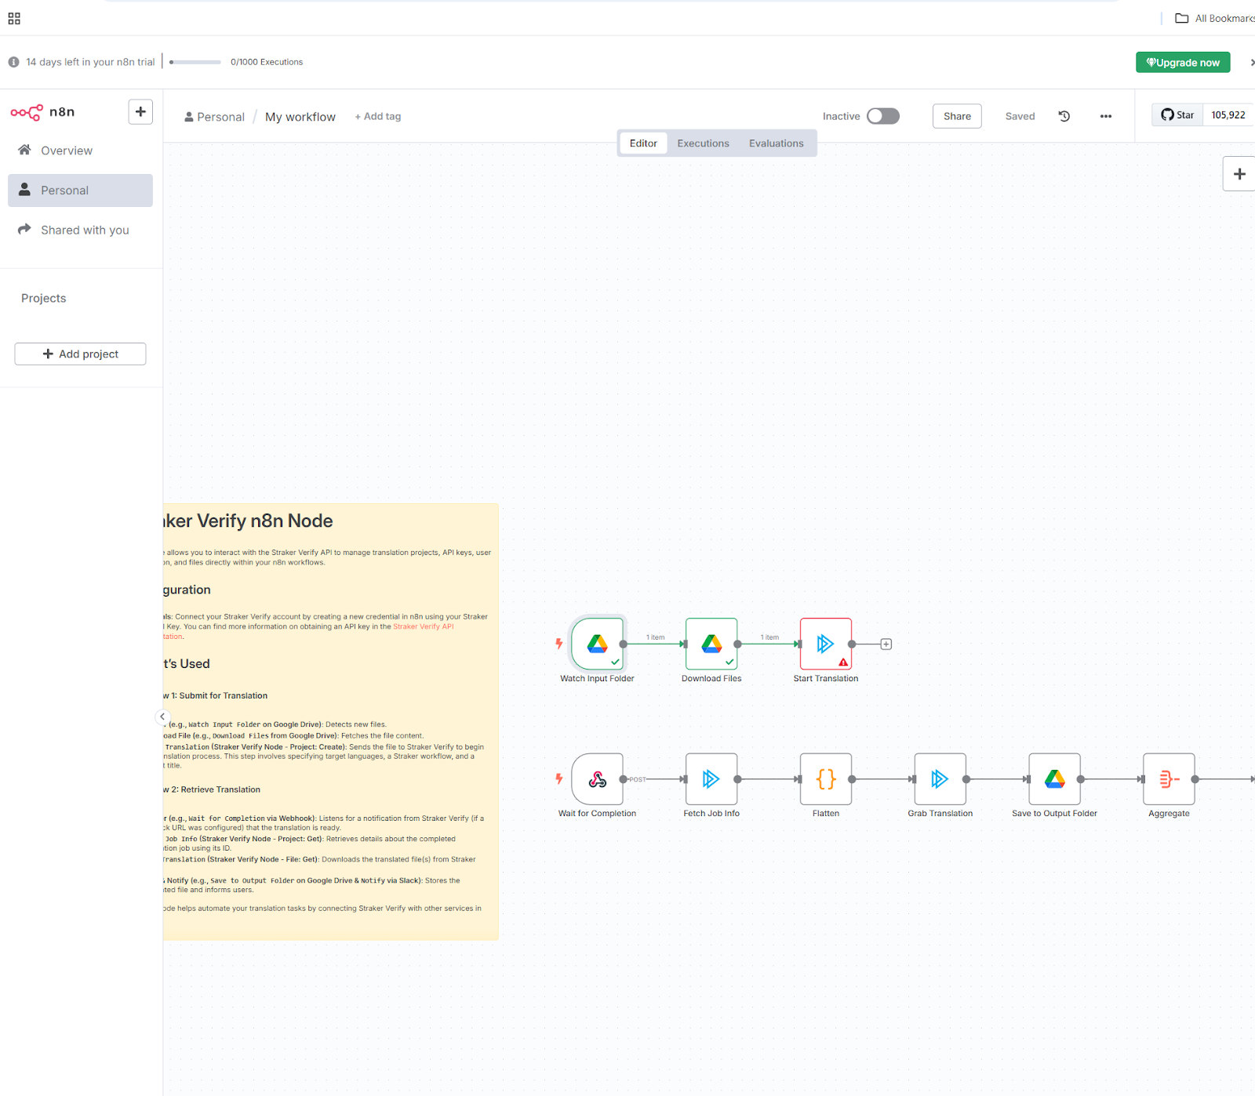Open the Save to Output Folder node

(1054, 778)
